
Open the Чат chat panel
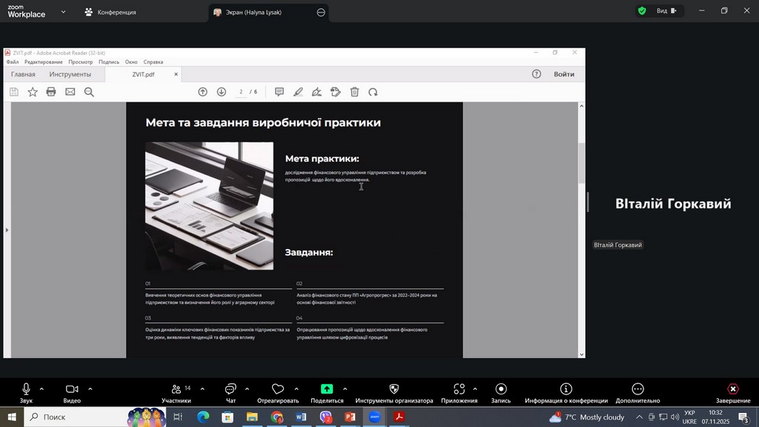tap(230, 389)
